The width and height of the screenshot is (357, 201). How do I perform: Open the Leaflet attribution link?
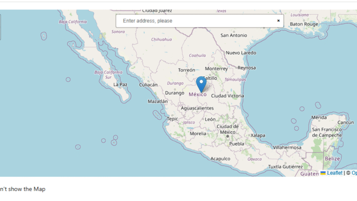click(334, 173)
